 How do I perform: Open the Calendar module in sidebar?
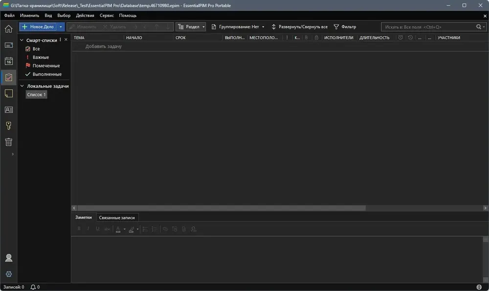[x=9, y=61]
